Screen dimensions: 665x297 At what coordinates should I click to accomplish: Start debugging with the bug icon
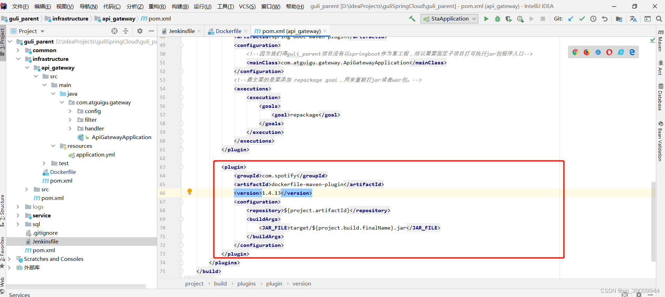pos(498,19)
